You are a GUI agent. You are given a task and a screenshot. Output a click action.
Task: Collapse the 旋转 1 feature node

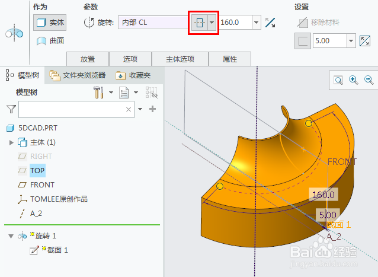(11, 236)
